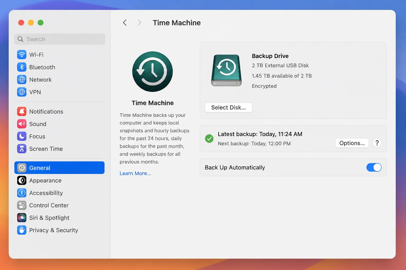The width and height of the screenshot is (406, 270).
Task: Select Appearance in the sidebar
Action: click(59, 180)
